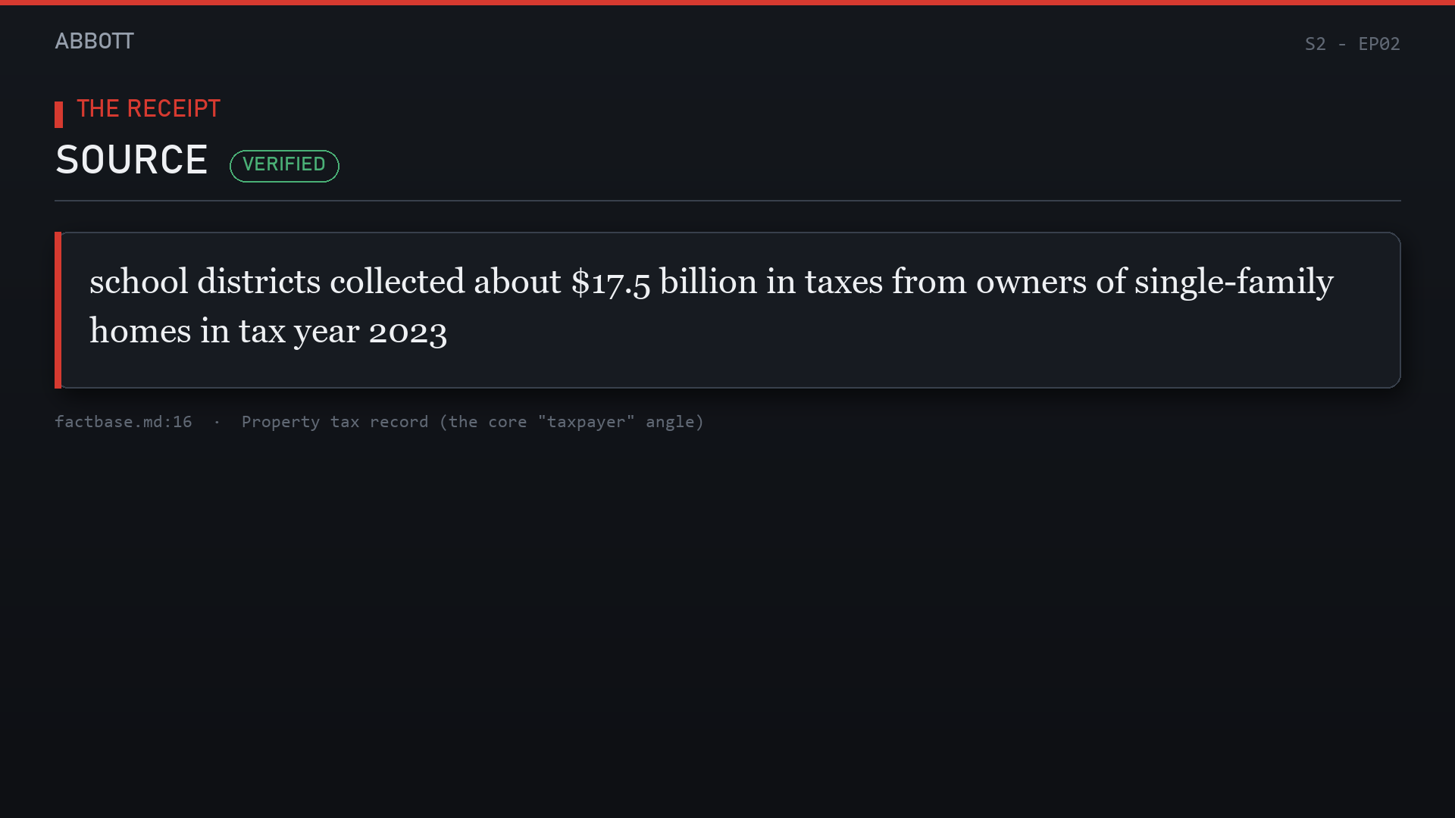Screen dimensions: 1455x818
Task: Click the S2 - EP02 episode indicator
Action: click(1352, 44)
